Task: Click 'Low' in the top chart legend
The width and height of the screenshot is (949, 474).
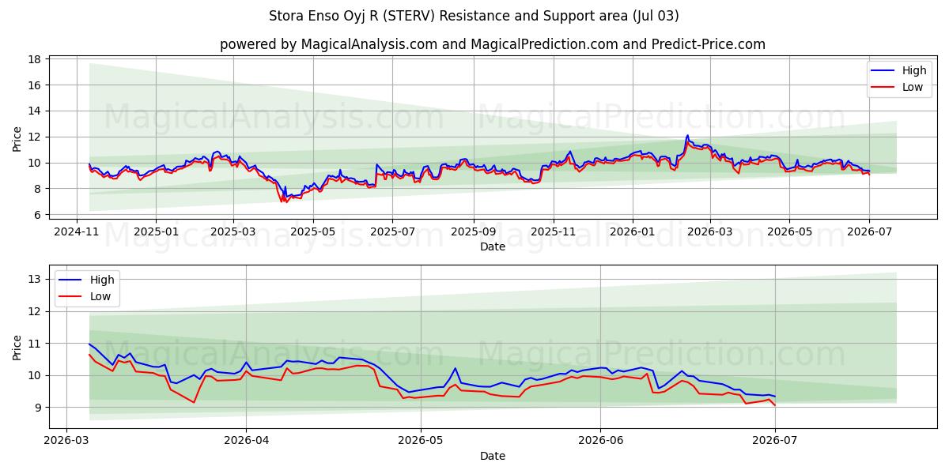Action: point(913,87)
